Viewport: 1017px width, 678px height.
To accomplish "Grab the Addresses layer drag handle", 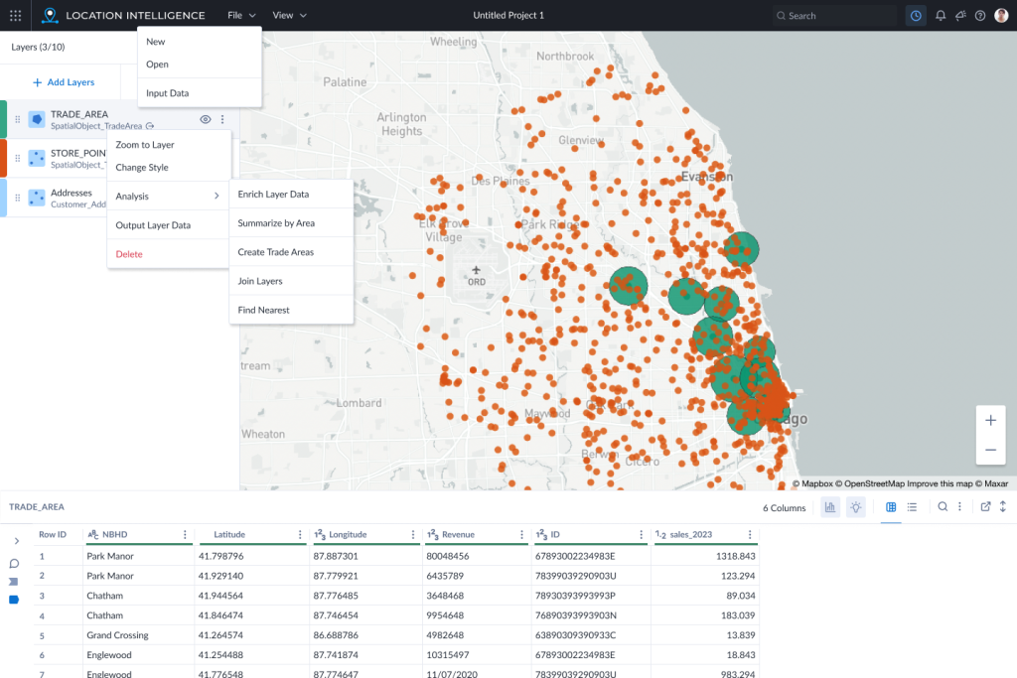I will click(x=18, y=198).
